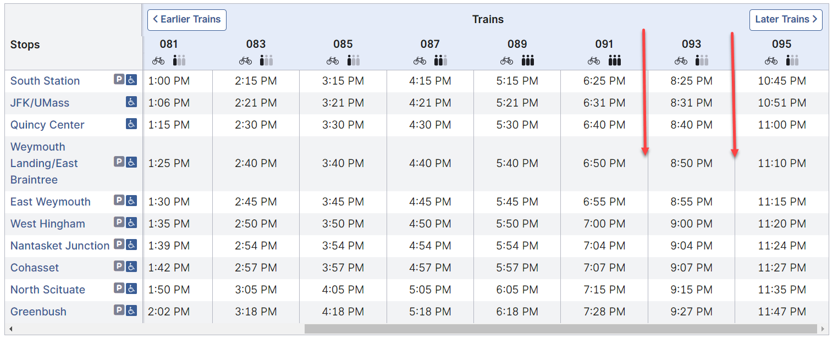Viewport: 838px width, 344px height.
Task: Click the bicycle icon under train 087
Action: point(420,60)
